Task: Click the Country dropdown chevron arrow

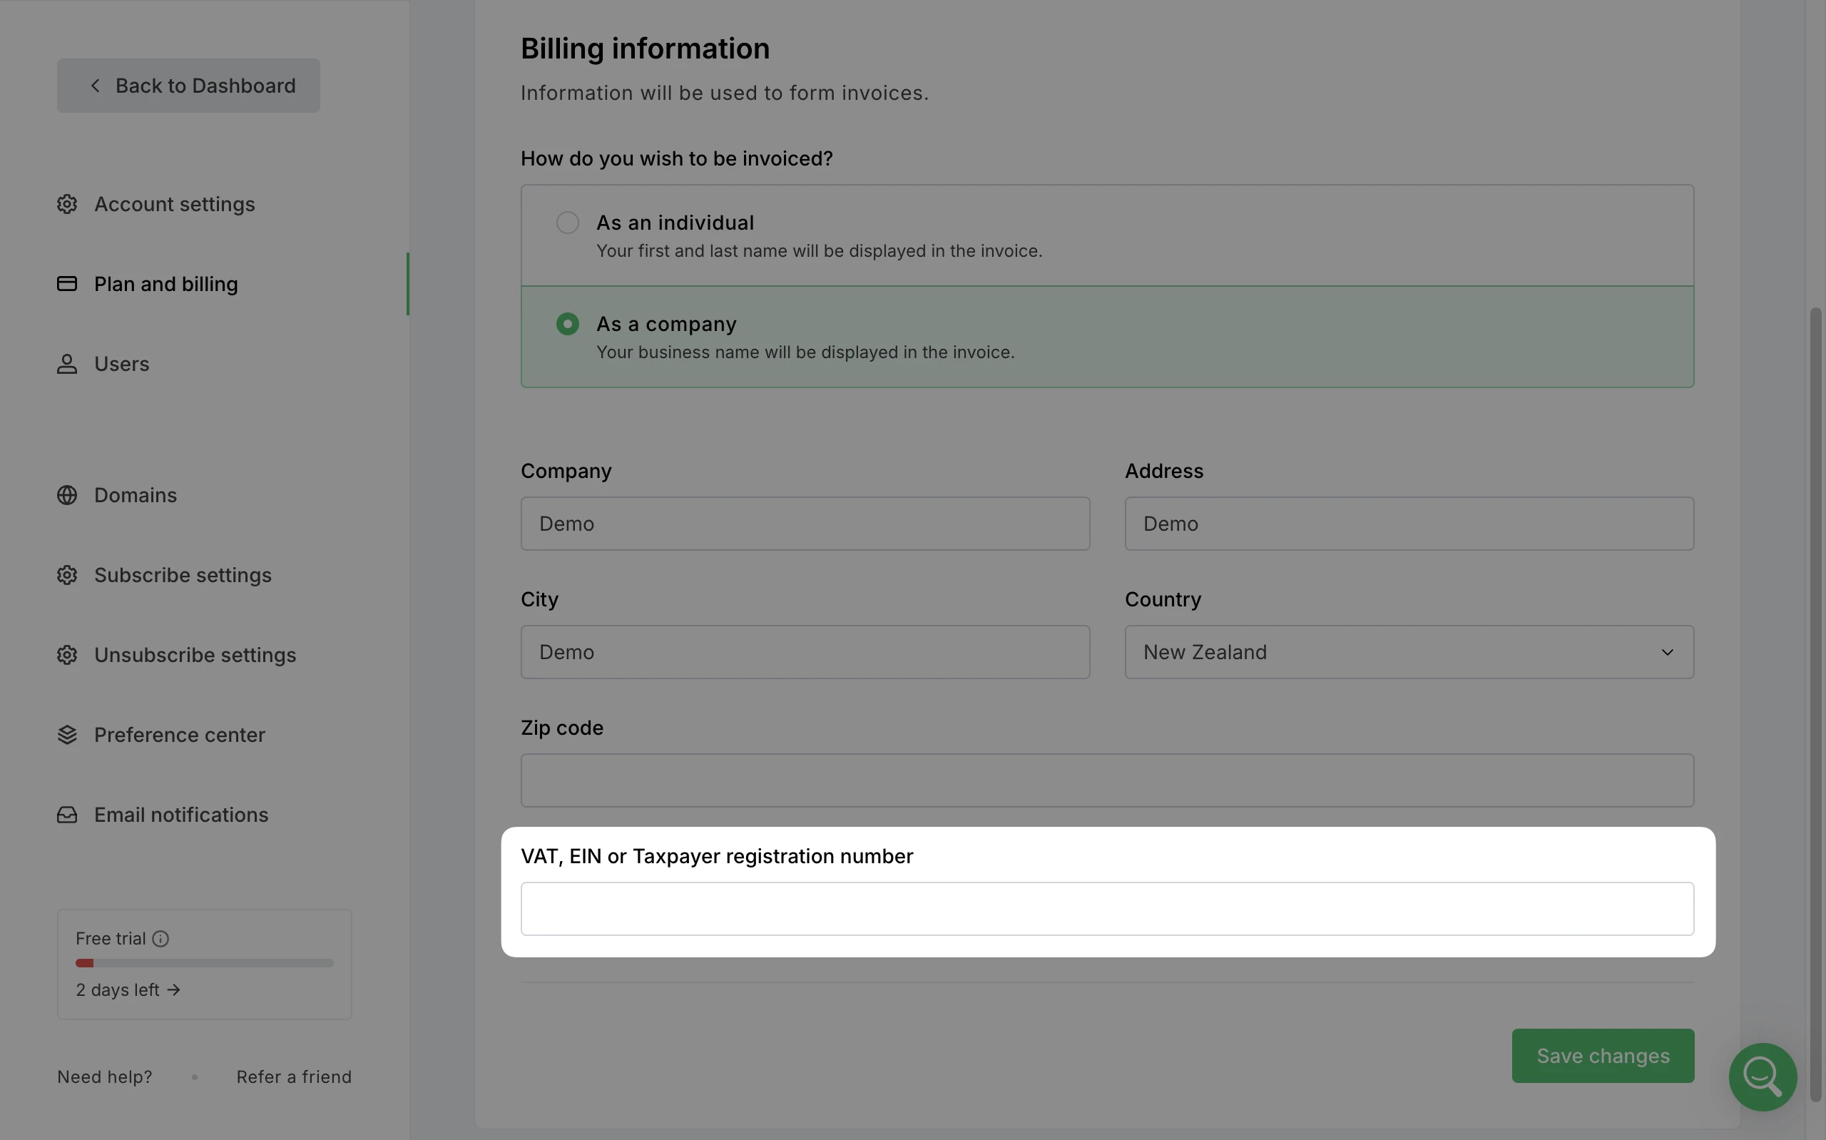Action: pyautogui.click(x=1667, y=652)
